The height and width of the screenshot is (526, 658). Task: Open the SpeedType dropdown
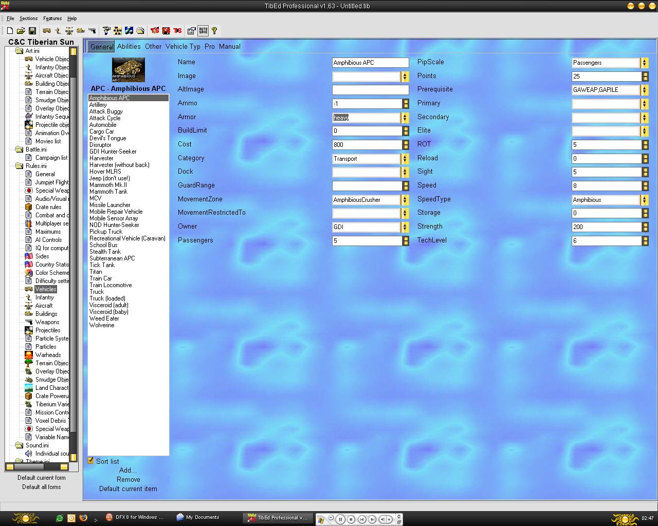(x=645, y=200)
